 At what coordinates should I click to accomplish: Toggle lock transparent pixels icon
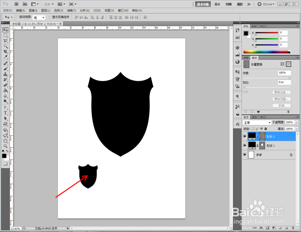click(x=253, y=128)
